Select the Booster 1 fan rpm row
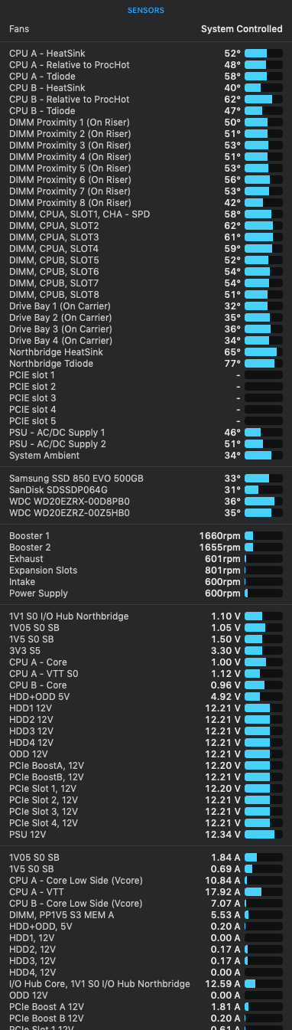 [146, 536]
